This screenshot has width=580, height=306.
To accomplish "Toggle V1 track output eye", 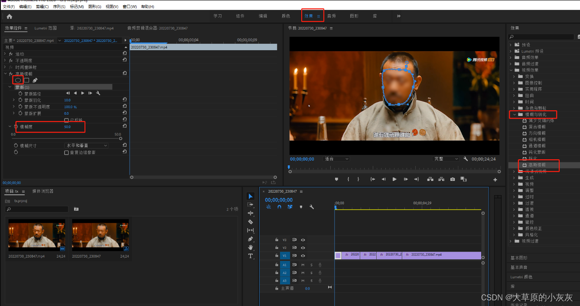I will pyautogui.click(x=303, y=256).
